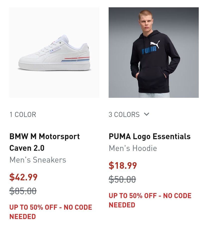Click the crossed-out $85.00 original price
The width and height of the screenshot is (208, 225).
coord(23,191)
